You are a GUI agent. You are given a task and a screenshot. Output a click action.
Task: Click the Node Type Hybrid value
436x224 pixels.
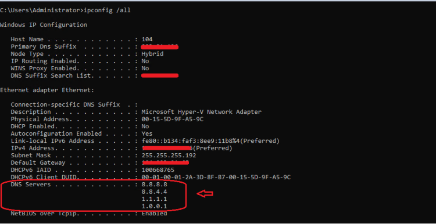click(x=152, y=54)
